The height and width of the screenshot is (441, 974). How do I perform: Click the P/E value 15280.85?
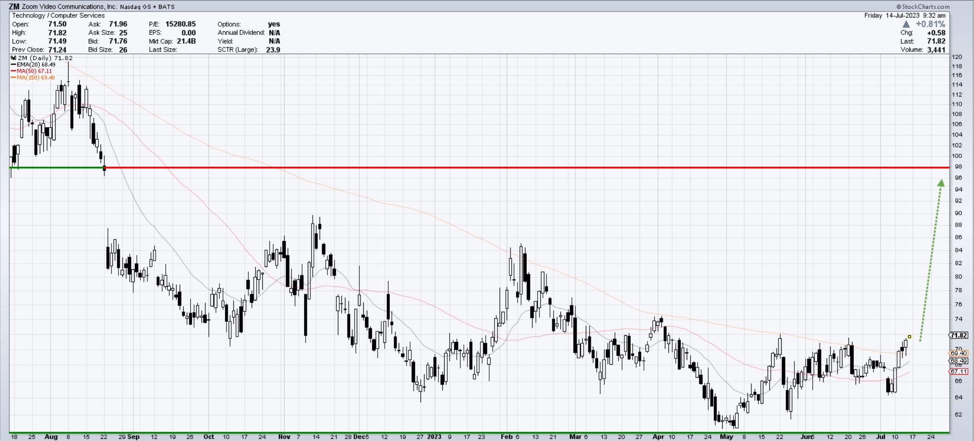tap(181, 24)
